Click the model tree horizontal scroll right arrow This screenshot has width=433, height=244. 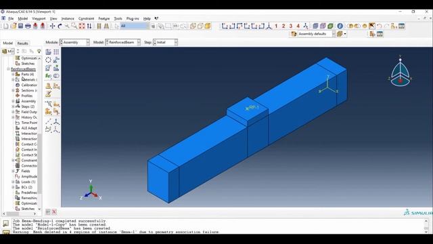[x=35, y=214]
